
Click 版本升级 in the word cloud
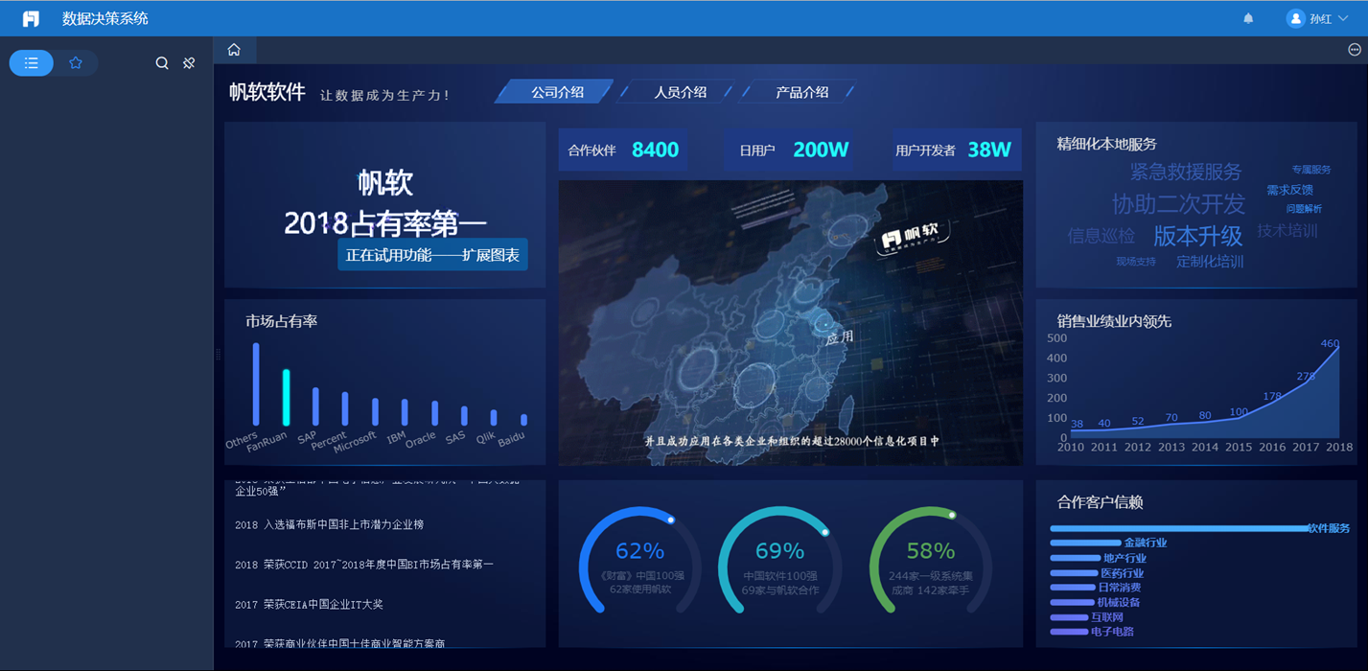[x=1197, y=235]
